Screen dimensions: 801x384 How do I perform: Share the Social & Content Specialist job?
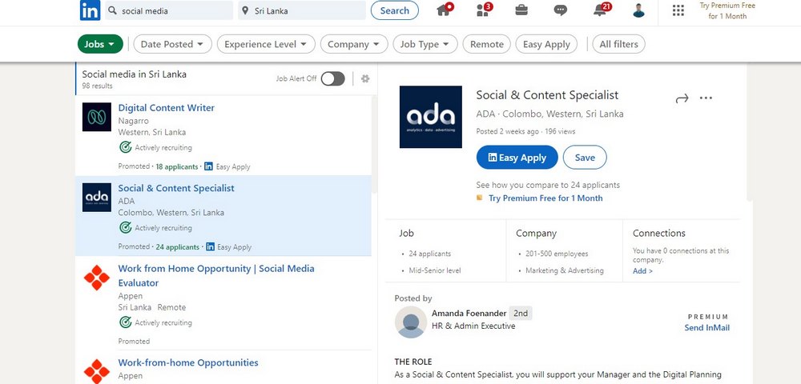682,98
